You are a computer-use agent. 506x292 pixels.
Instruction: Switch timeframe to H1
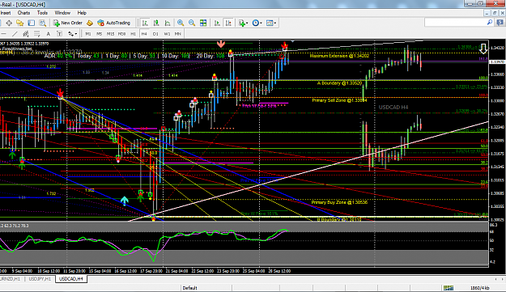point(133,33)
